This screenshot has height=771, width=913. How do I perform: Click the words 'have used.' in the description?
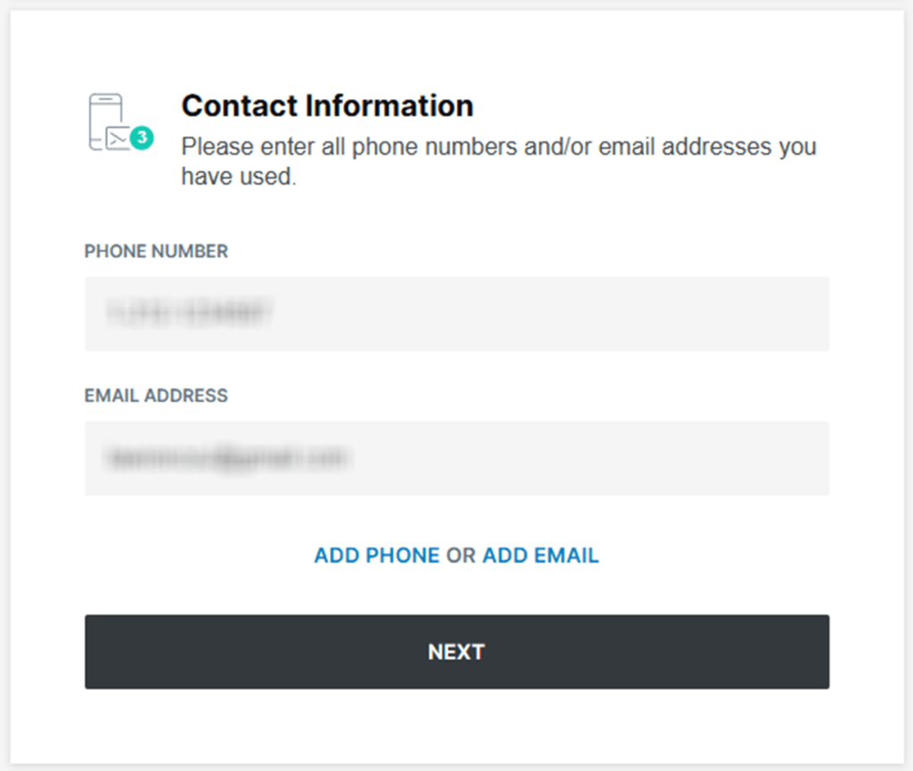(x=237, y=176)
